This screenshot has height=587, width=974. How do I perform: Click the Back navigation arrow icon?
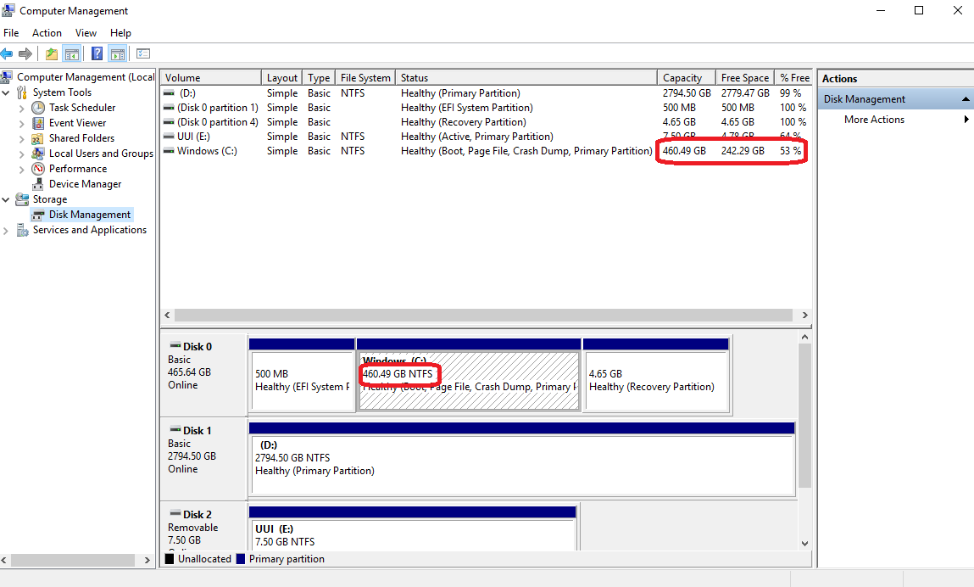coord(8,53)
